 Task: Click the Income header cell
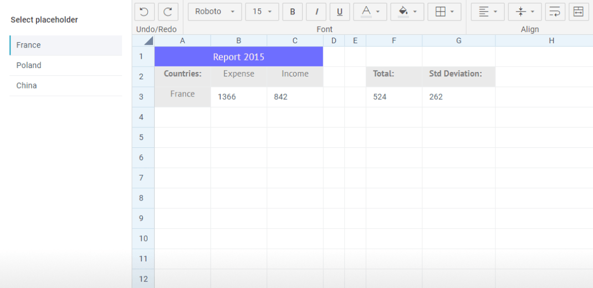click(295, 77)
